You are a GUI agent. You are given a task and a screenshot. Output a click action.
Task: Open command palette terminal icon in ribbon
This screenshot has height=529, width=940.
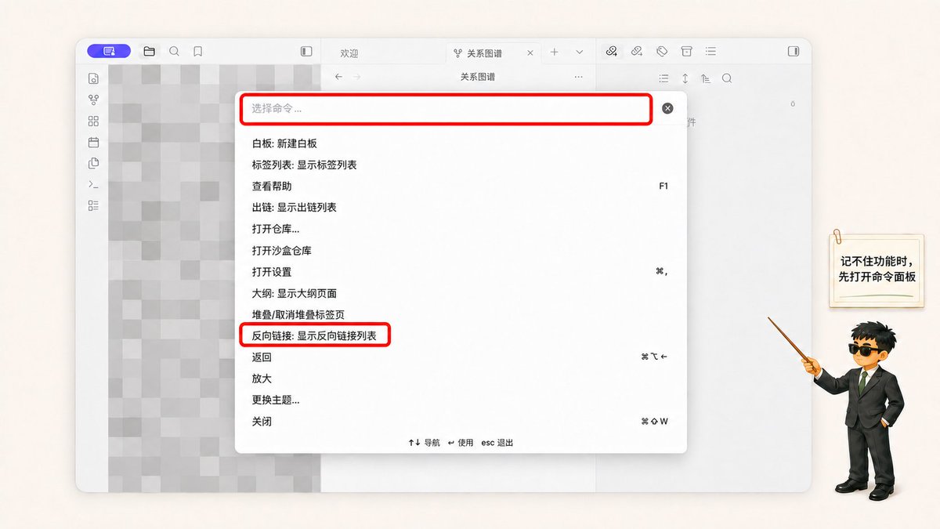tap(93, 184)
